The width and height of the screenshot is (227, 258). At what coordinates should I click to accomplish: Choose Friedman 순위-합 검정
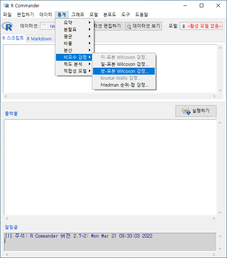point(124,85)
